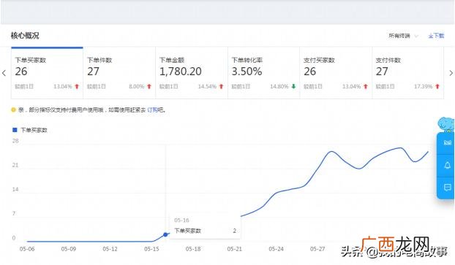Click the 8.00% change in 下单件数 card
This screenshot has height=265, width=455.
point(136,86)
